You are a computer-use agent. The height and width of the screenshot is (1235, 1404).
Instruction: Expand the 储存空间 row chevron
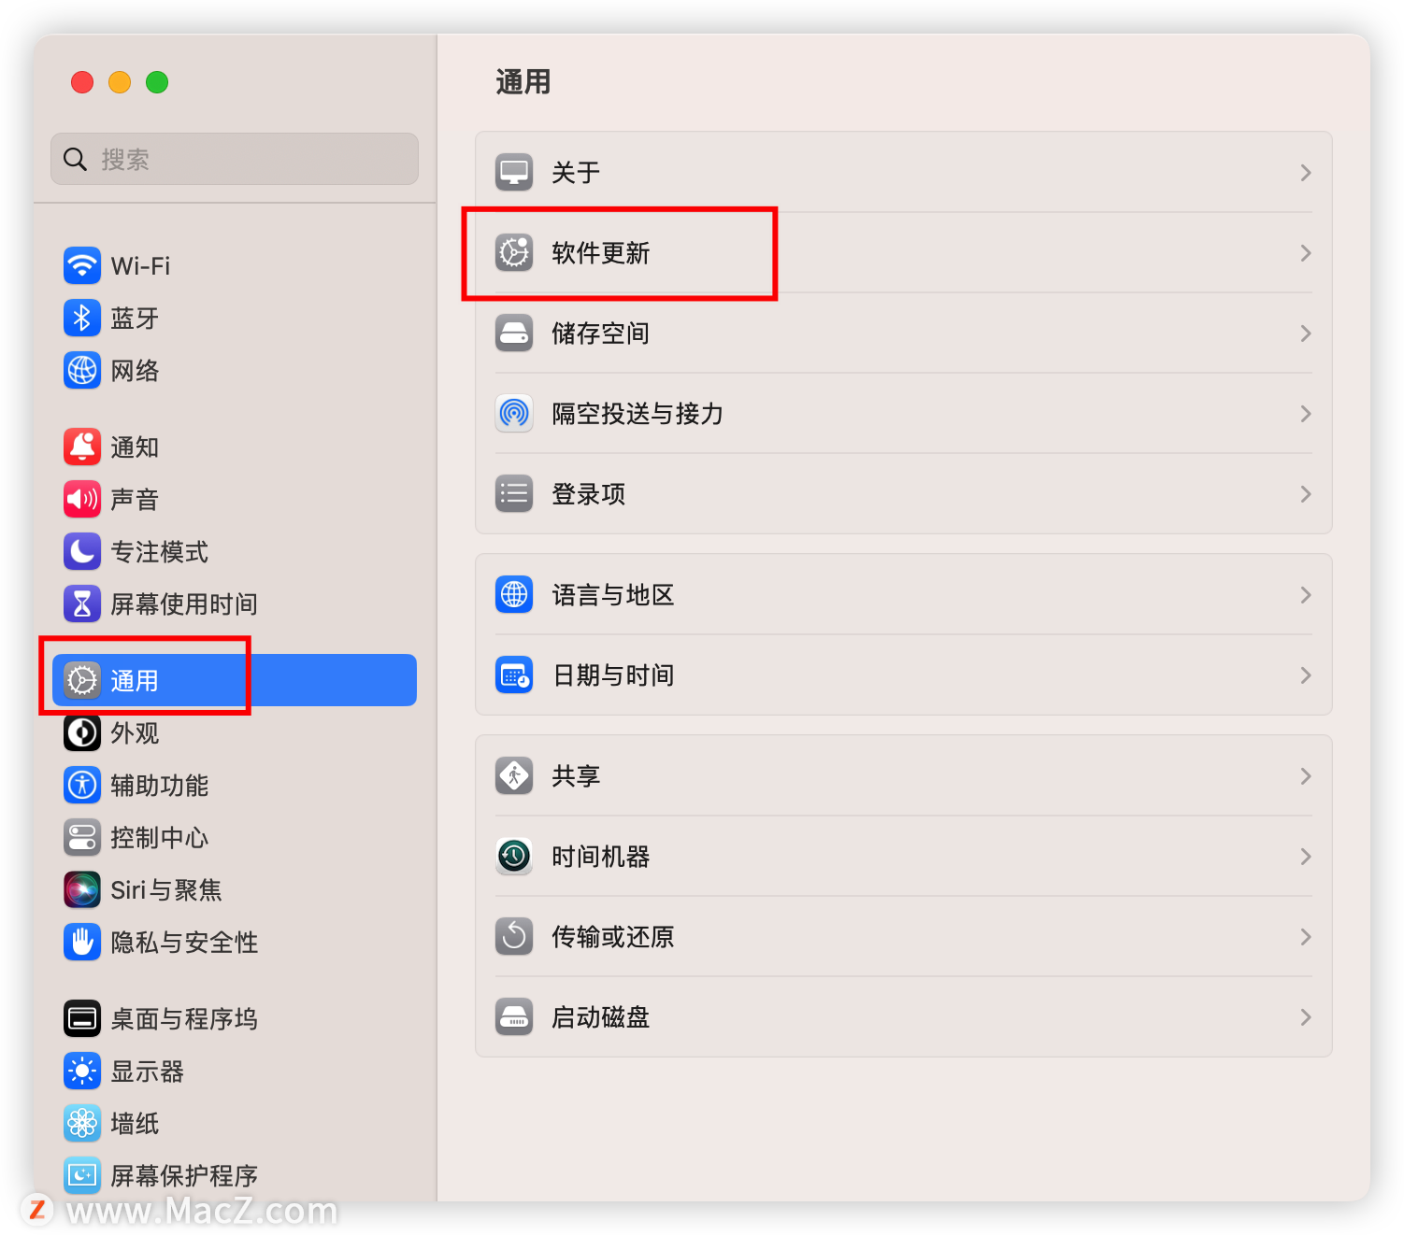(1306, 334)
